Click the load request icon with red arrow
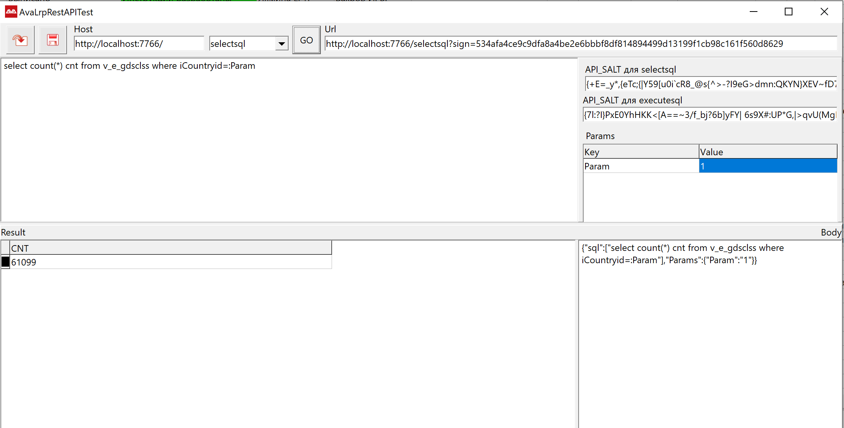Image resolution: width=844 pixels, height=428 pixels. tap(20, 40)
